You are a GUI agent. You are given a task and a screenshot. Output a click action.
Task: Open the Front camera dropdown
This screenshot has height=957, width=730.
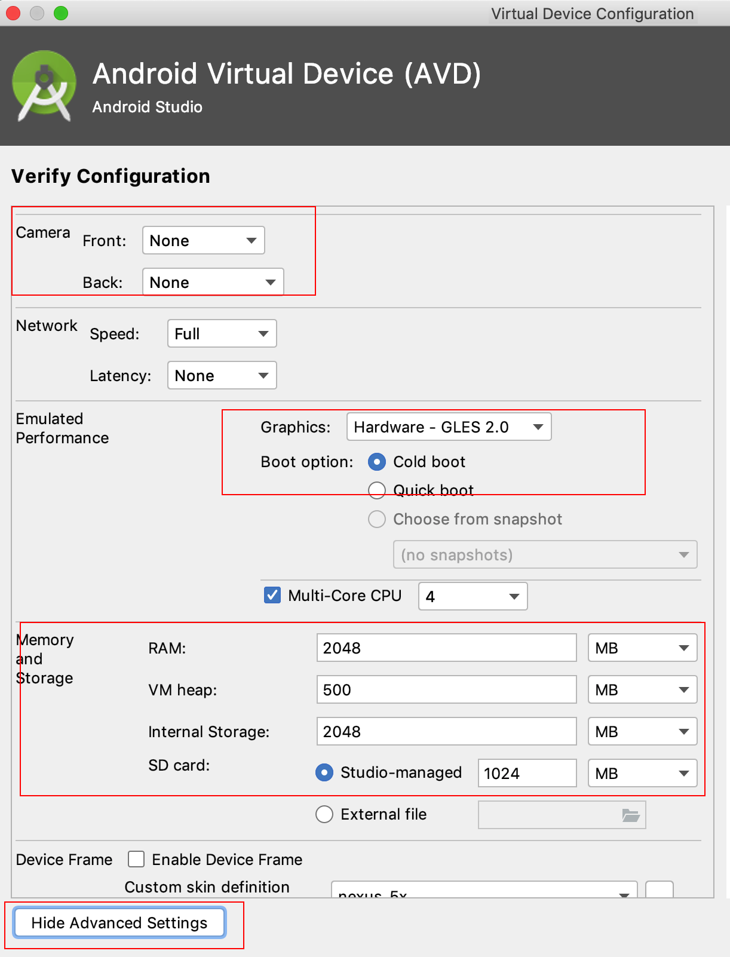204,241
